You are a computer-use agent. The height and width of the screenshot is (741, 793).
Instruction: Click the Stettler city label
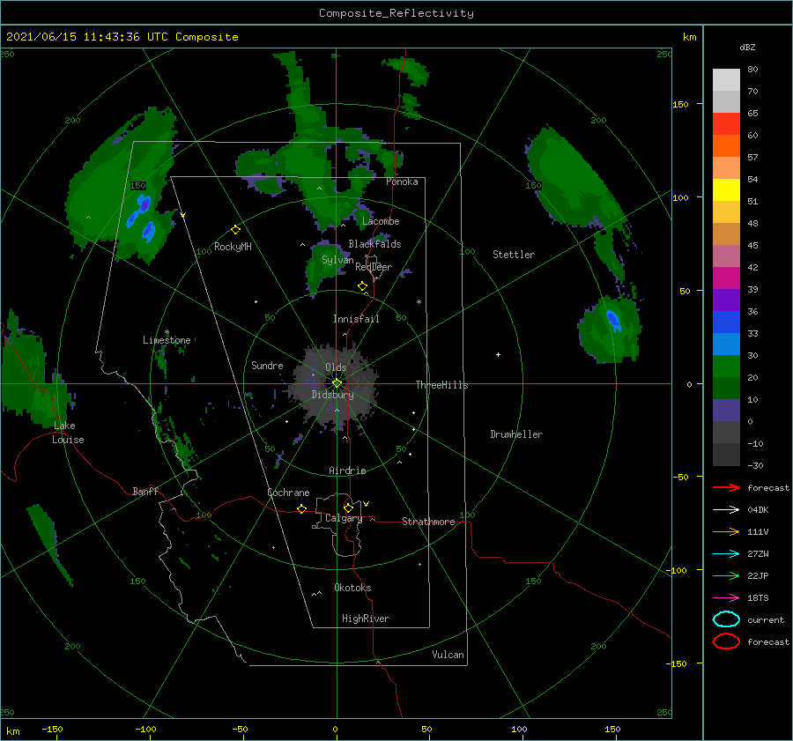point(514,255)
